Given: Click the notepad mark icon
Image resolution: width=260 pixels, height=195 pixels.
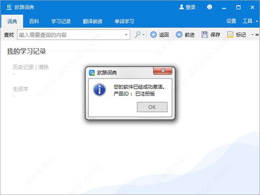Looking at the screenshot, I should (230, 35).
